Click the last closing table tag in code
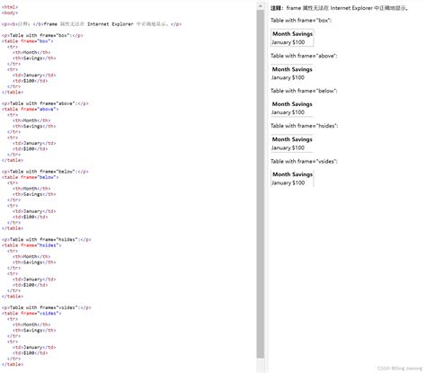Viewport: 426px width, 373px height. (13, 364)
